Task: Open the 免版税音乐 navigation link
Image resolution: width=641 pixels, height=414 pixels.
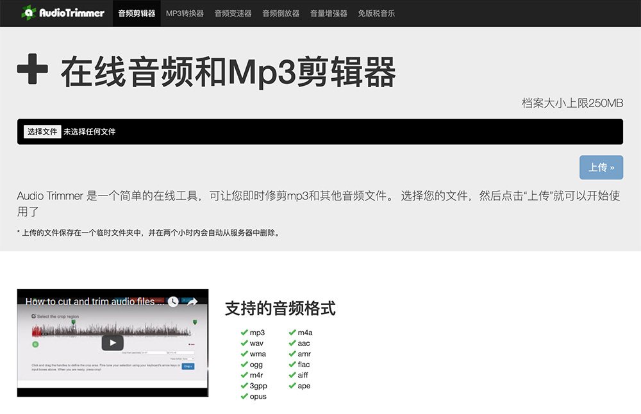Action: pos(376,13)
